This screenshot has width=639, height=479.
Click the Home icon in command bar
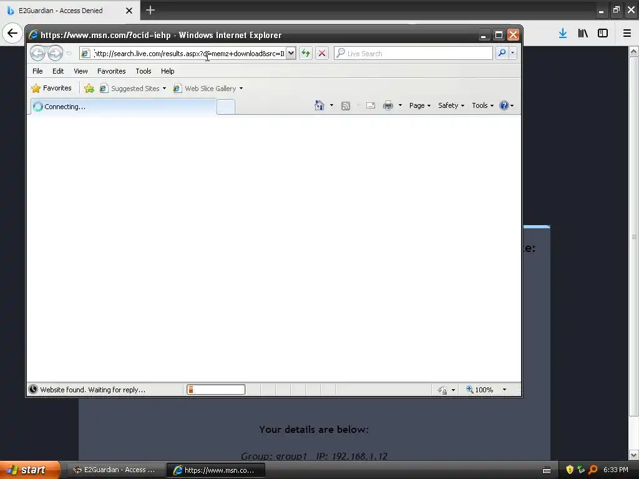coord(319,105)
